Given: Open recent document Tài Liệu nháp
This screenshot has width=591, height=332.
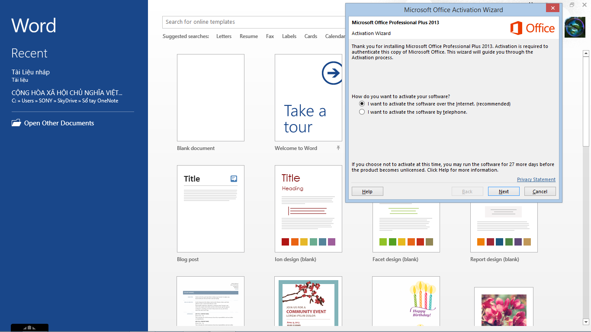Looking at the screenshot, I should pos(31,75).
